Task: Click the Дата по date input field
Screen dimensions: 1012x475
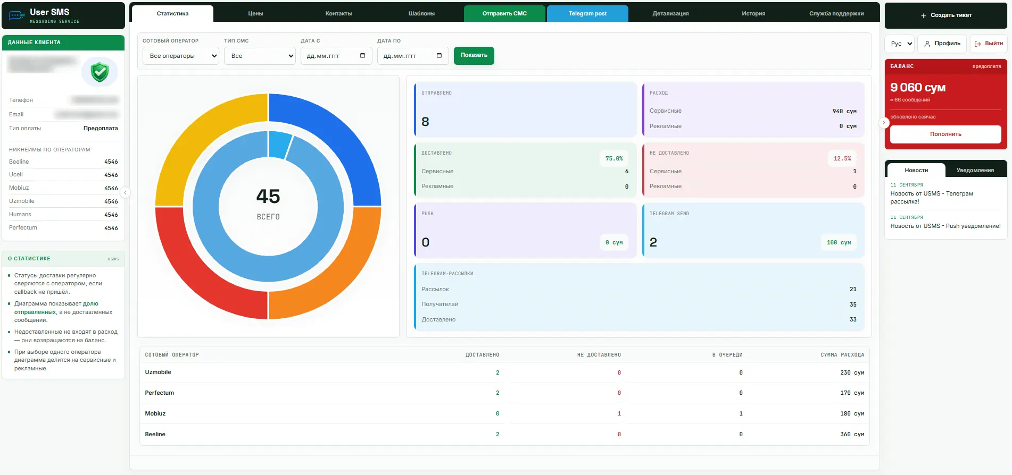Action: point(413,56)
